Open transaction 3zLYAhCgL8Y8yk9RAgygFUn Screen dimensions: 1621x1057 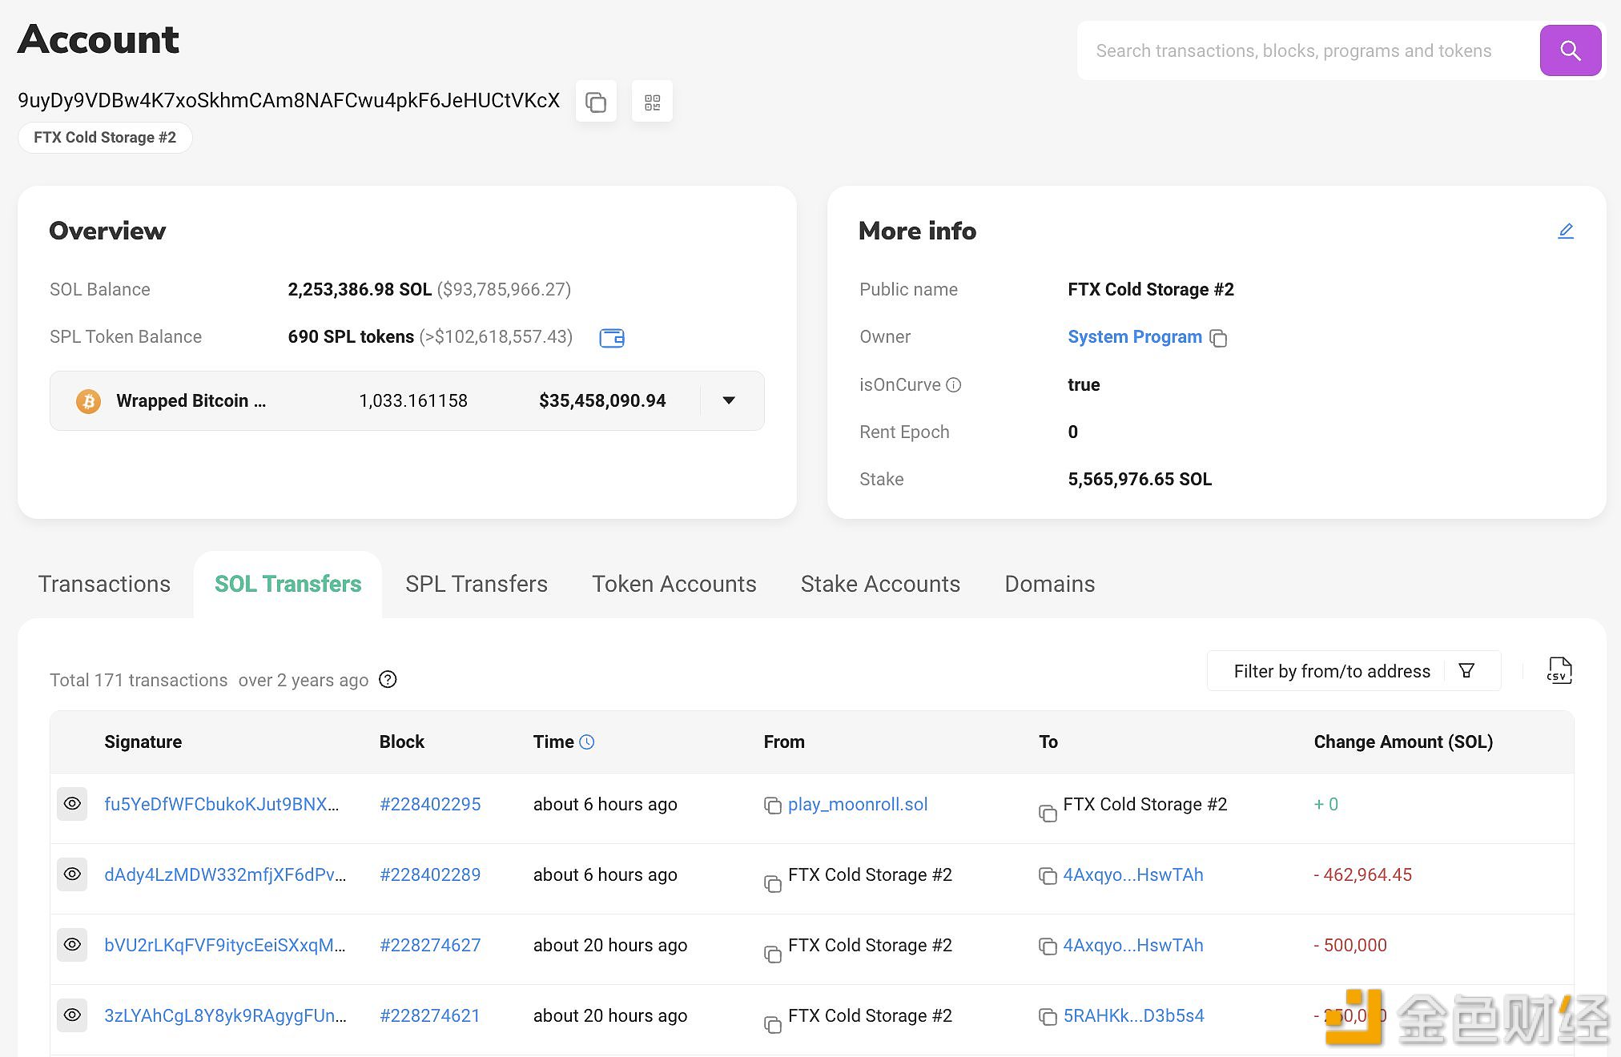coord(225,1015)
